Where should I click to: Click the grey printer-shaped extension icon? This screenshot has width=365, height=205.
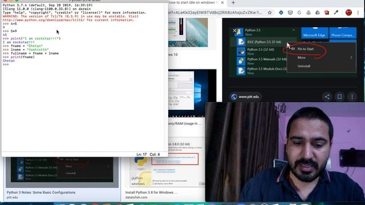pos(309,13)
